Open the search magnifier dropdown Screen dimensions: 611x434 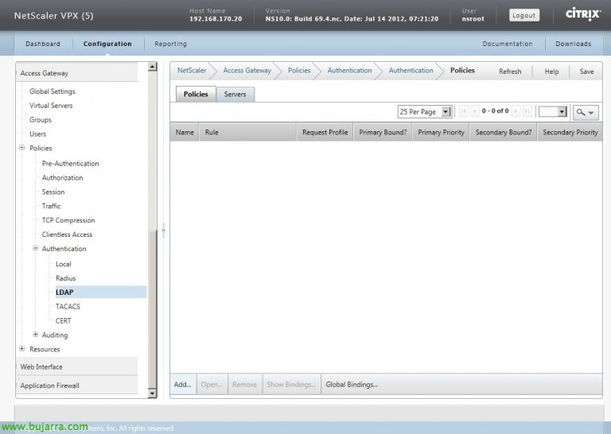click(586, 113)
